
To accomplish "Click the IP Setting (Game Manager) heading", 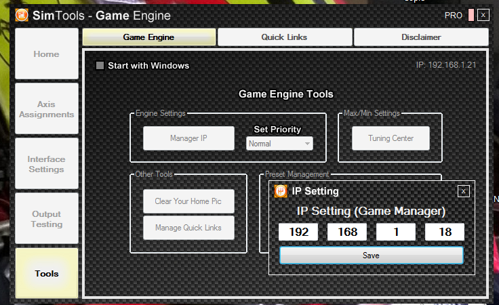I will 371,211.
